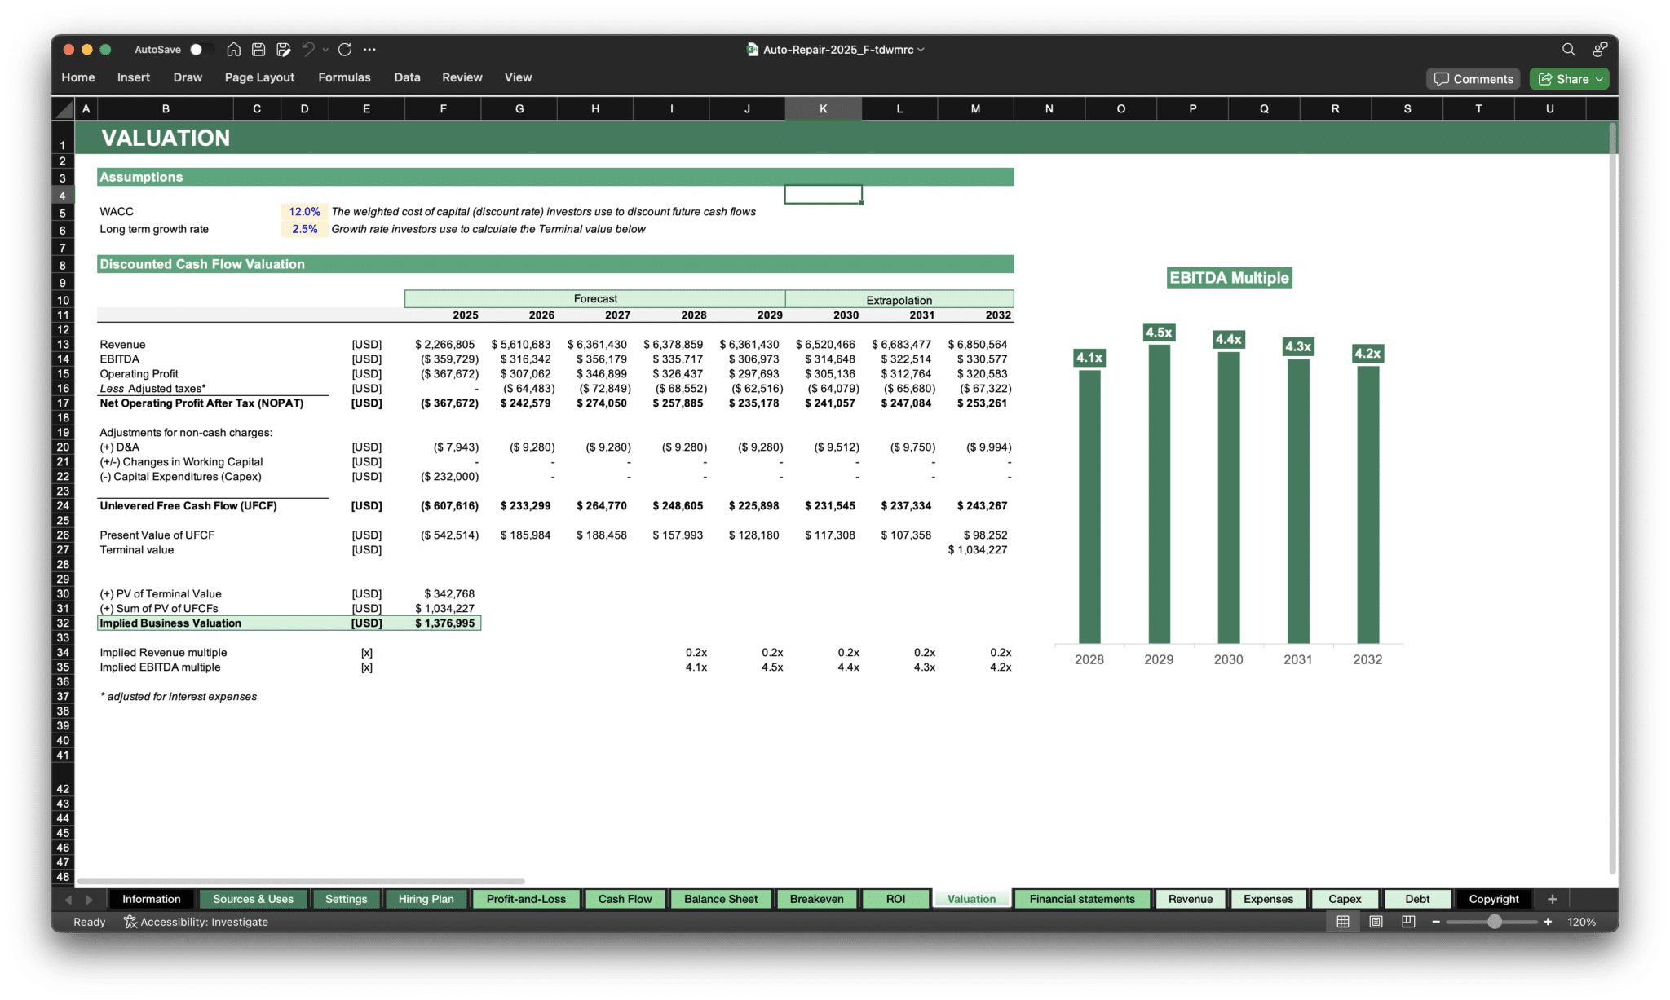The image size is (1670, 1000).
Task: Switch to the Profit-and-Loss sheet
Action: [x=526, y=899]
